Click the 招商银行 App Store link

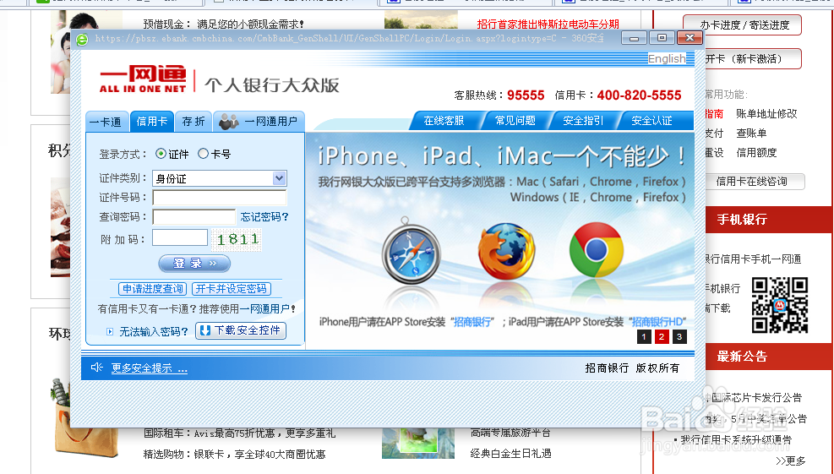click(x=472, y=322)
